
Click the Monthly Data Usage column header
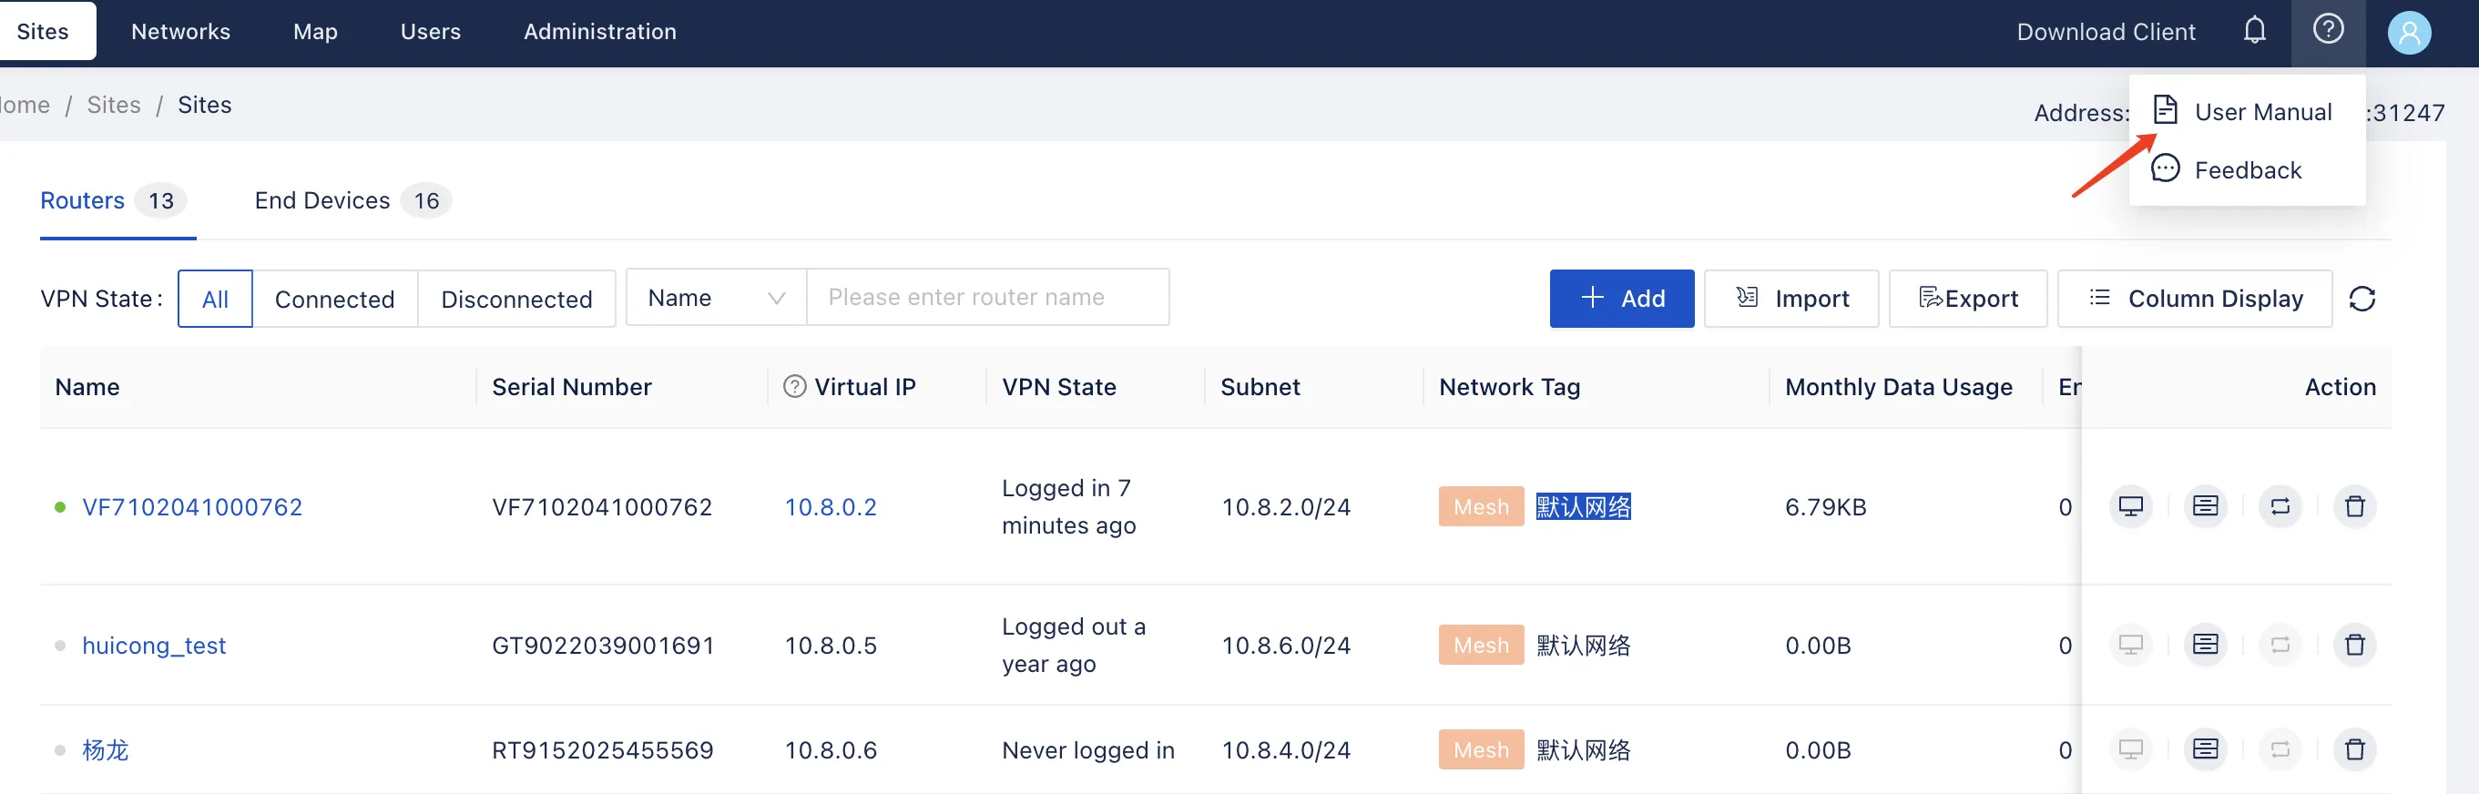(1899, 387)
